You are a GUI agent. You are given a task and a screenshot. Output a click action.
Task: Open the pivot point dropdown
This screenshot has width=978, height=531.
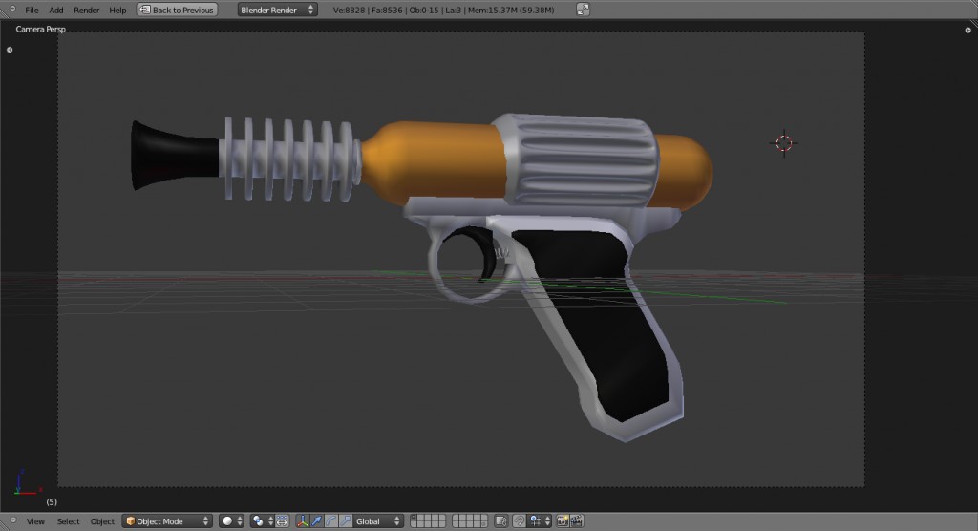[262, 521]
